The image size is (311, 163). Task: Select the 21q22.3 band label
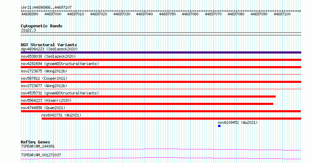coord(28,30)
